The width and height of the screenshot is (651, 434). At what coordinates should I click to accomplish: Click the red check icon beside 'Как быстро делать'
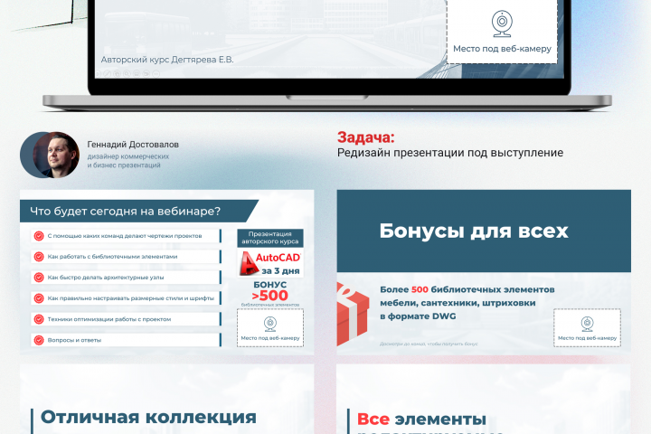(x=39, y=278)
